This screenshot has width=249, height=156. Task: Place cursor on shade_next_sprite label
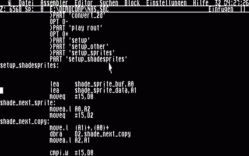28,103
